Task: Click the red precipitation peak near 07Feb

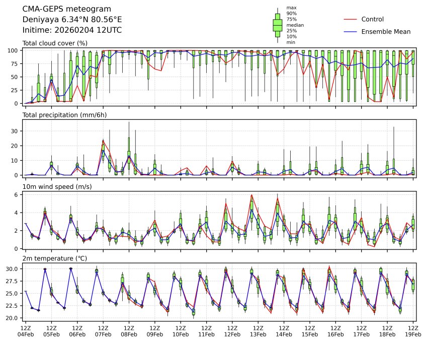Action: pyautogui.click(x=103, y=141)
